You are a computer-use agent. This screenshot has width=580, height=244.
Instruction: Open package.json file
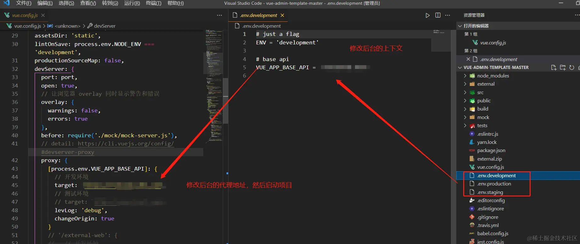point(491,150)
